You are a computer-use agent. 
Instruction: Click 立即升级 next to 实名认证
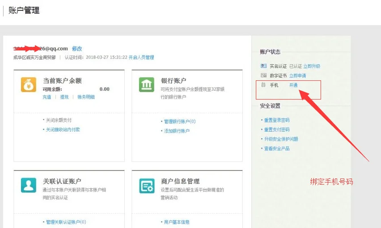point(312,66)
